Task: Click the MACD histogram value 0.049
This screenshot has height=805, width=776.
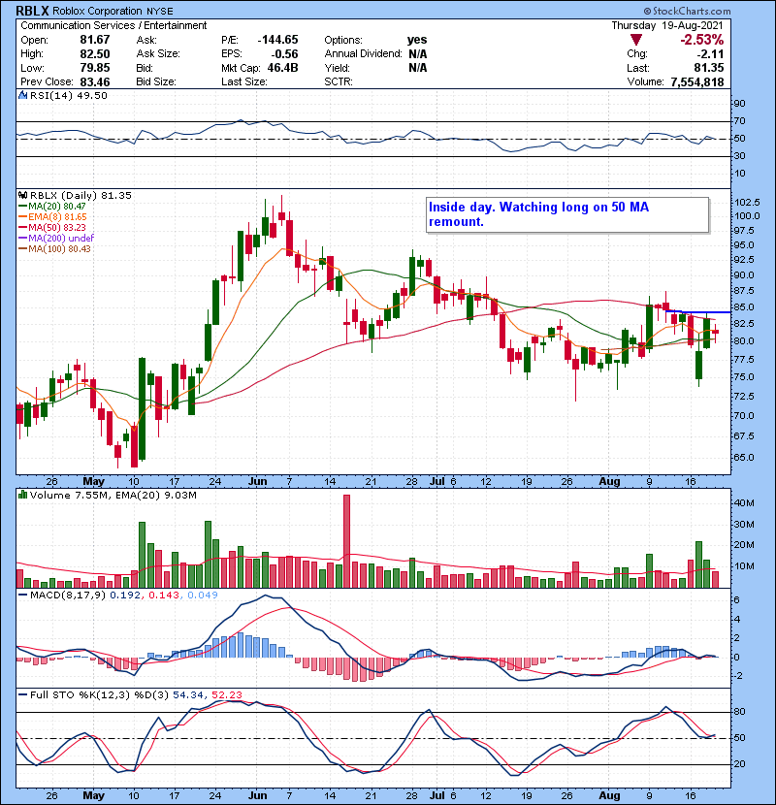Action: pos(203,596)
